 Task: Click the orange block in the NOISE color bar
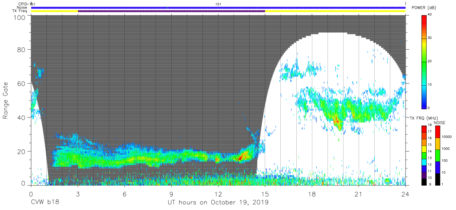[437, 144]
